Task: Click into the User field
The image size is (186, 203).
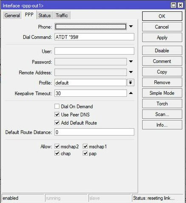Action: 94,51
